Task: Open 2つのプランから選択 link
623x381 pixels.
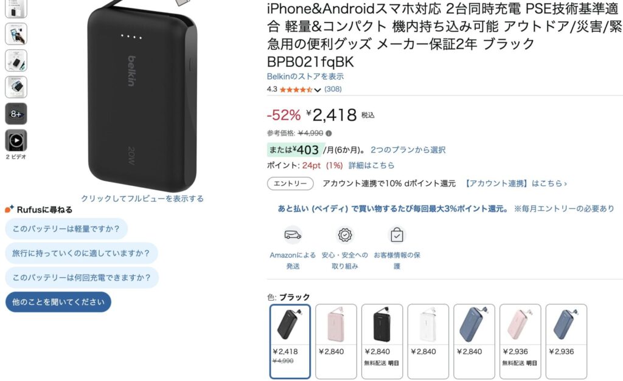Action: pyautogui.click(x=408, y=150)
